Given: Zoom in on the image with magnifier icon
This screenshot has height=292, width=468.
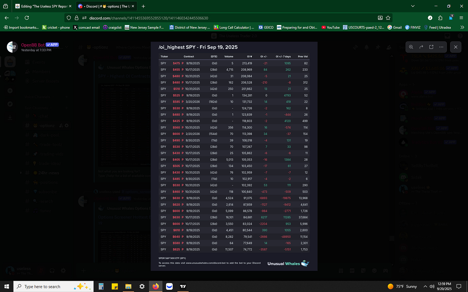Looking at the screenshot, I should [x=411, y=47].
